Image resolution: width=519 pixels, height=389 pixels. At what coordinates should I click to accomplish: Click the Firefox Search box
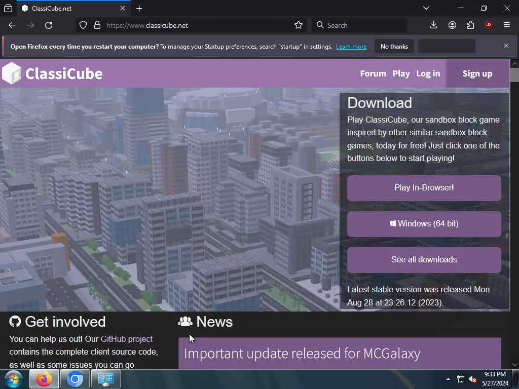[359, 25]
